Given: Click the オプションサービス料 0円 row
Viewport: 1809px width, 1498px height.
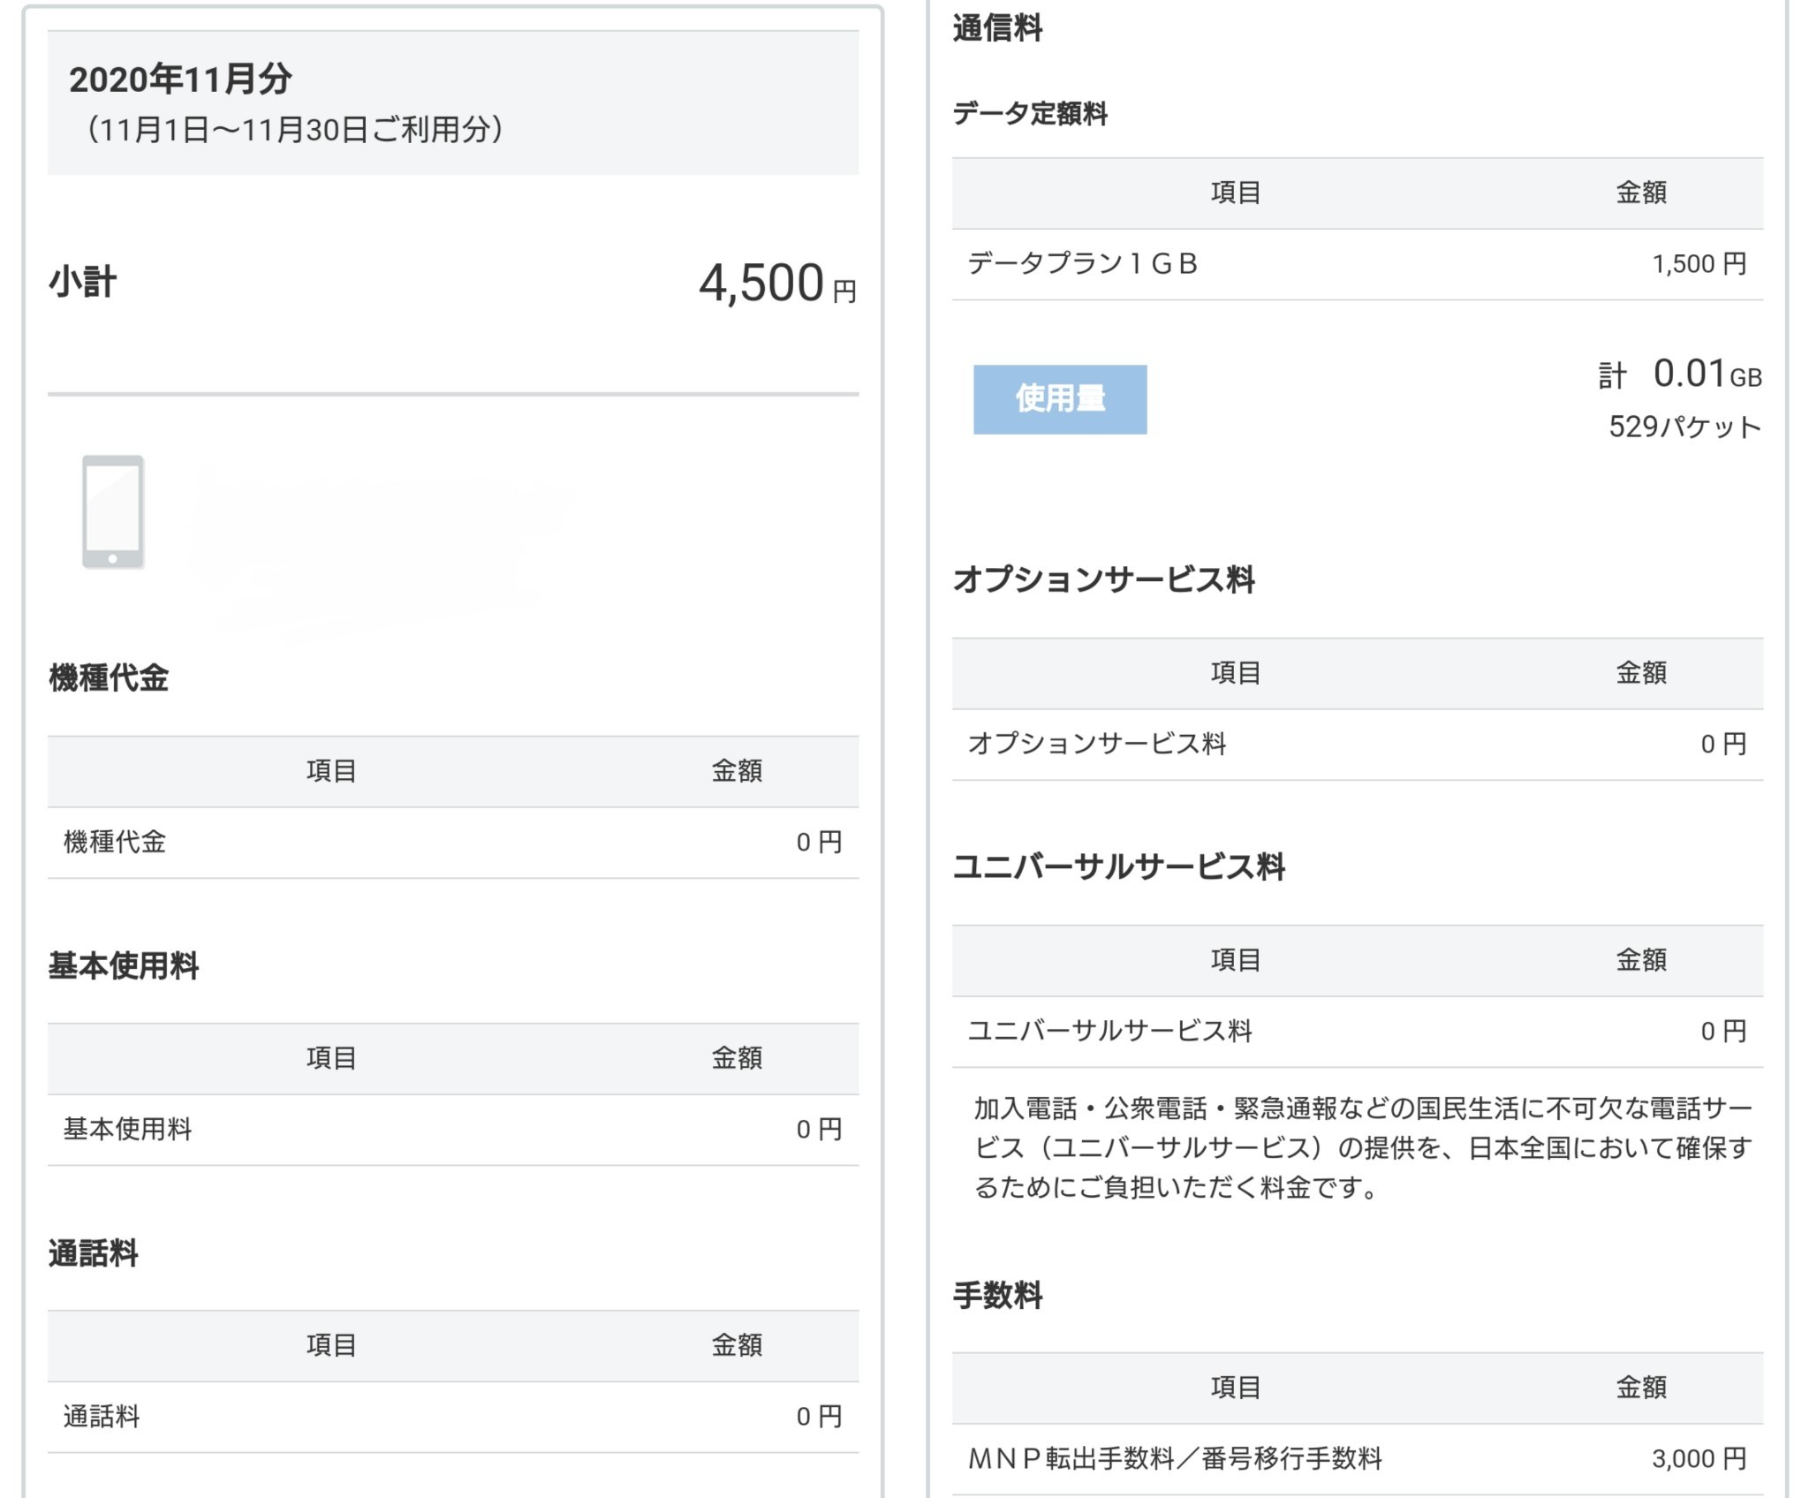Looking at the screenshot, I should 1357,745.
